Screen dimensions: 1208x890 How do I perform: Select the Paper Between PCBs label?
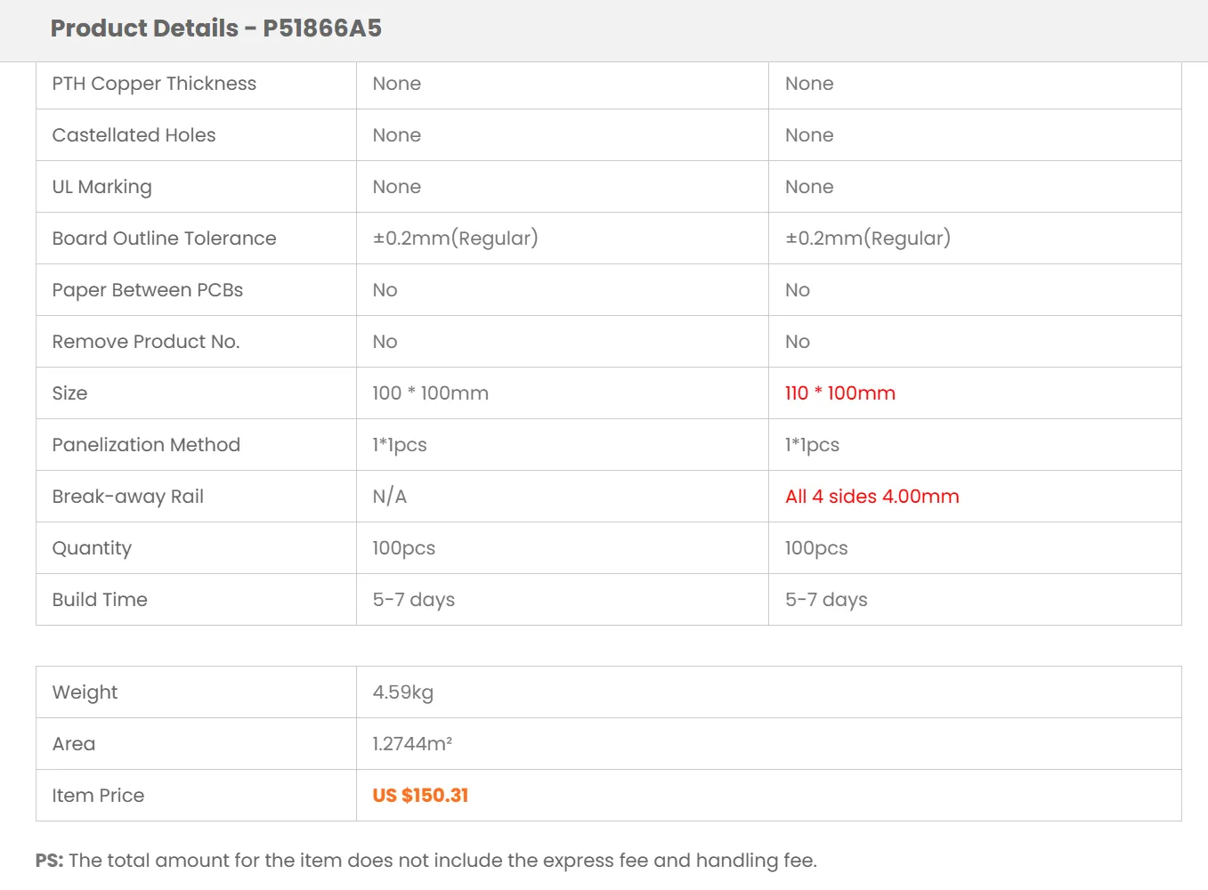pos(147,290)
